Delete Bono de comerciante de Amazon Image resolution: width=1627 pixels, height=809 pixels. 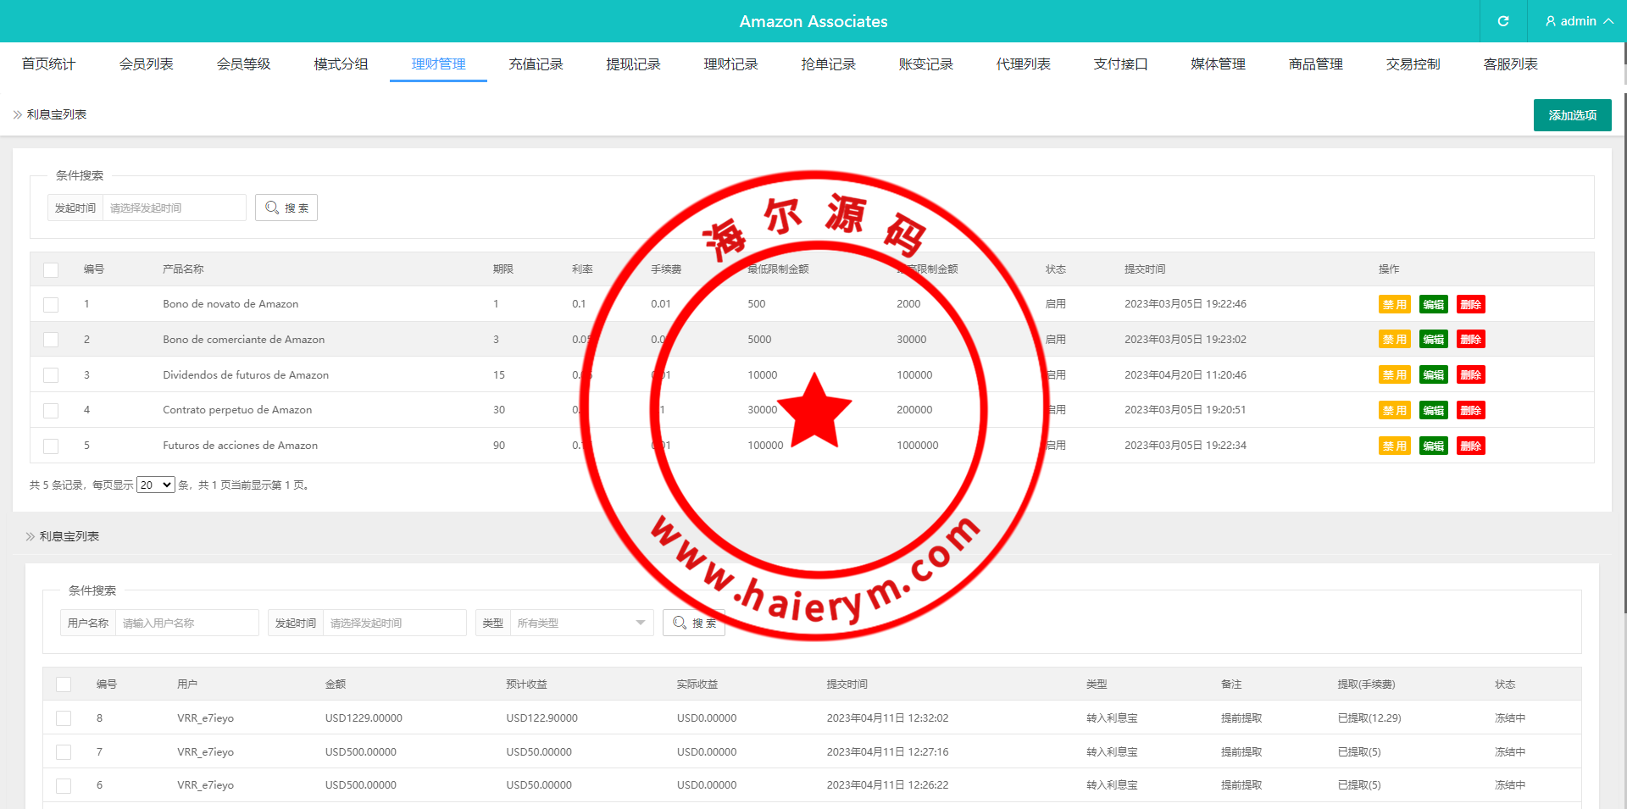1470,340
